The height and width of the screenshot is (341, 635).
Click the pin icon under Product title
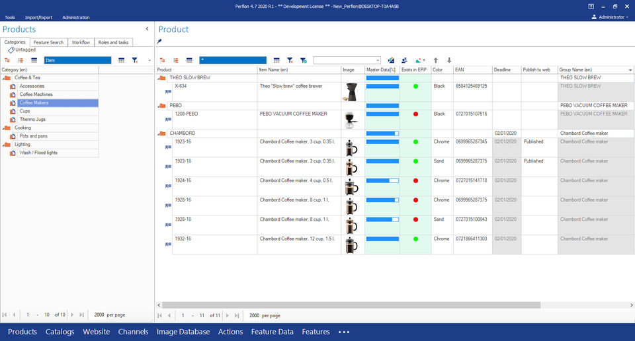[x=159, y=42]
